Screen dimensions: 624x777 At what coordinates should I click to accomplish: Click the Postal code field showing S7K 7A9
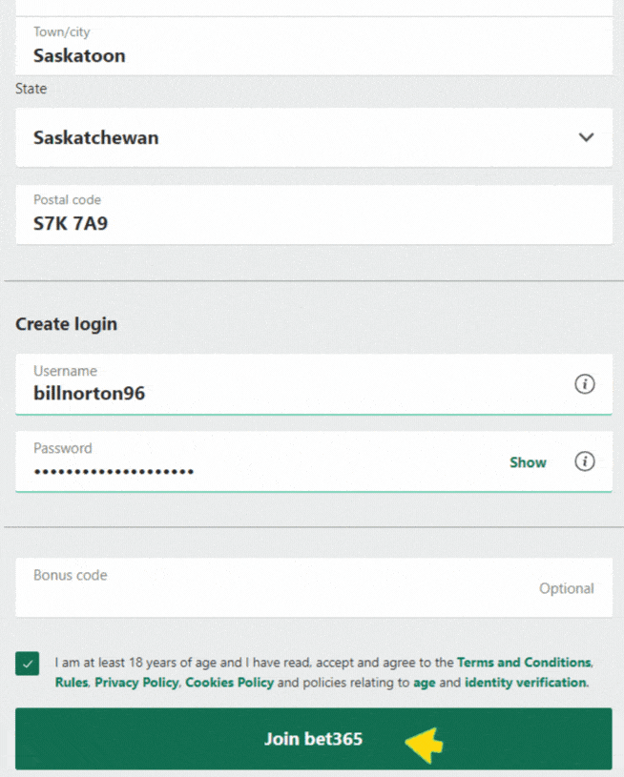(313, 215)
